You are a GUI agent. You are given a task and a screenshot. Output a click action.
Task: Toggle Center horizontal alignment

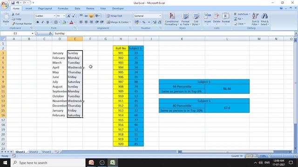(86, 22)
